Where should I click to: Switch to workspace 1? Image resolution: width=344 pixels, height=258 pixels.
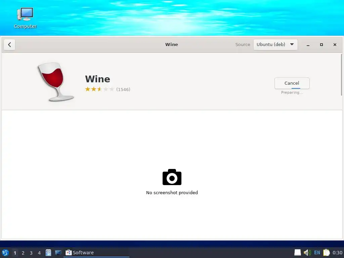15,253
